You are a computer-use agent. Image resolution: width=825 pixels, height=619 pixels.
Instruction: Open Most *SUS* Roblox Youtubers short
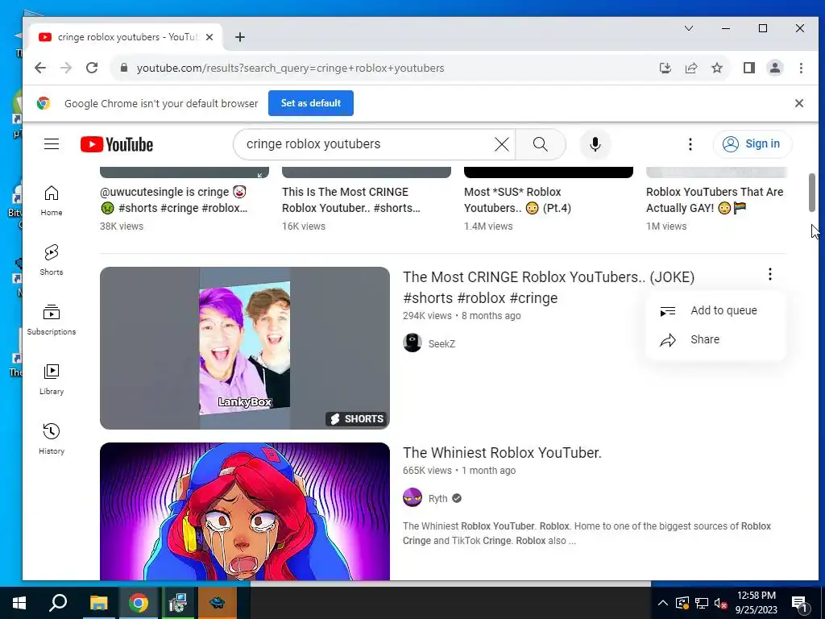(x=518, y=200)
